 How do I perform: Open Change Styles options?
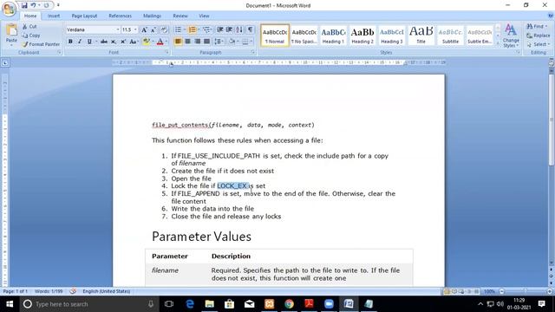[511, 36]
